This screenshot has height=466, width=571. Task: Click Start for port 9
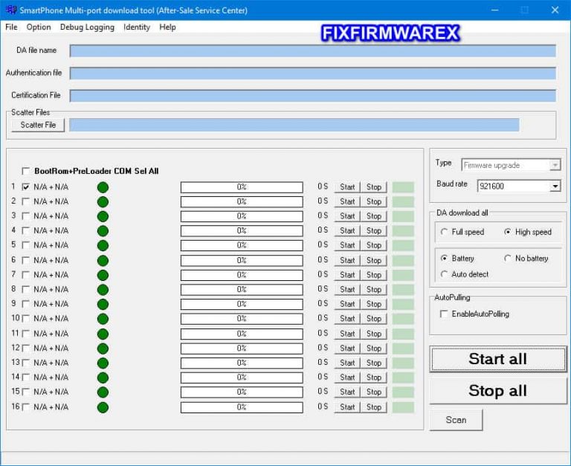point(347,304)
